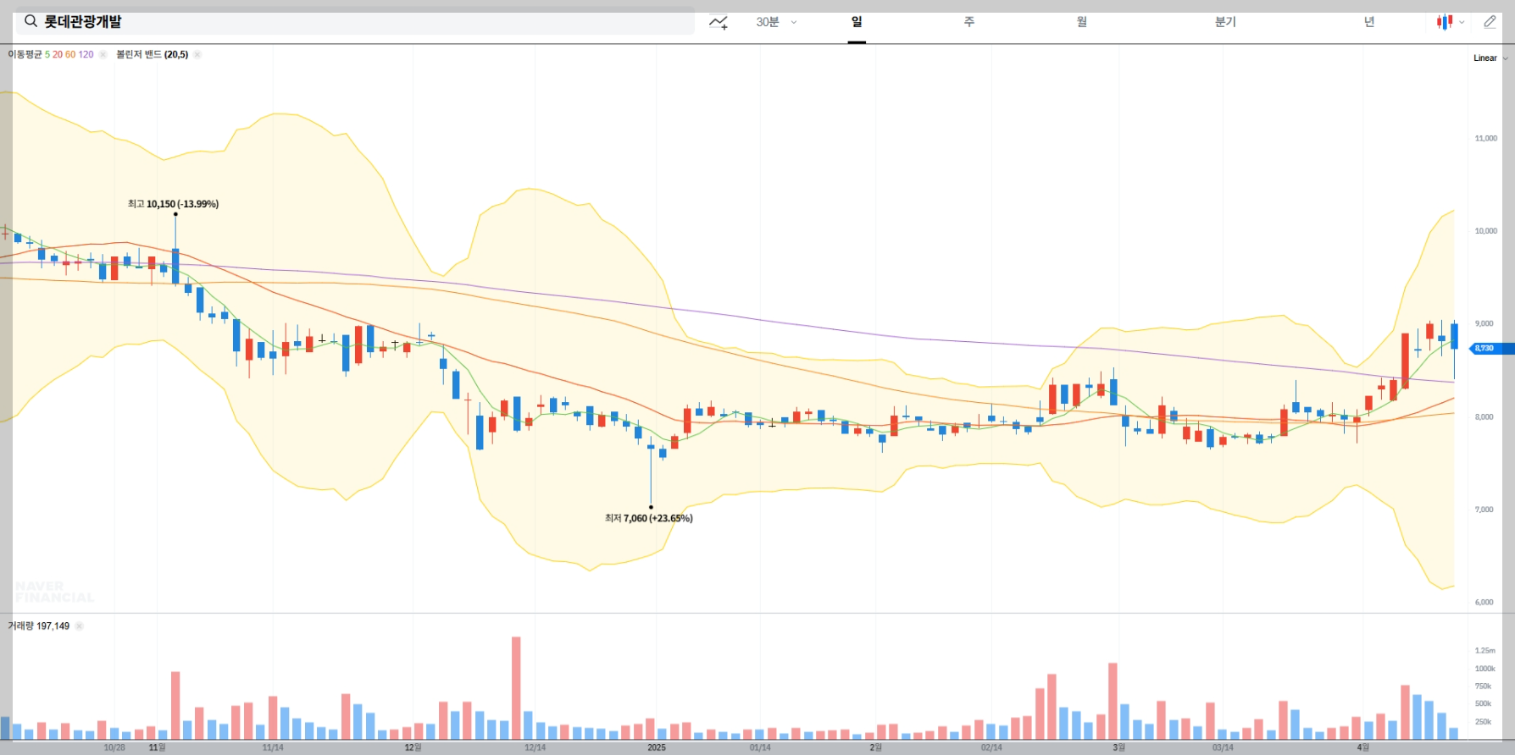Click the 최고 10,150 high annotation

[173, 204]
